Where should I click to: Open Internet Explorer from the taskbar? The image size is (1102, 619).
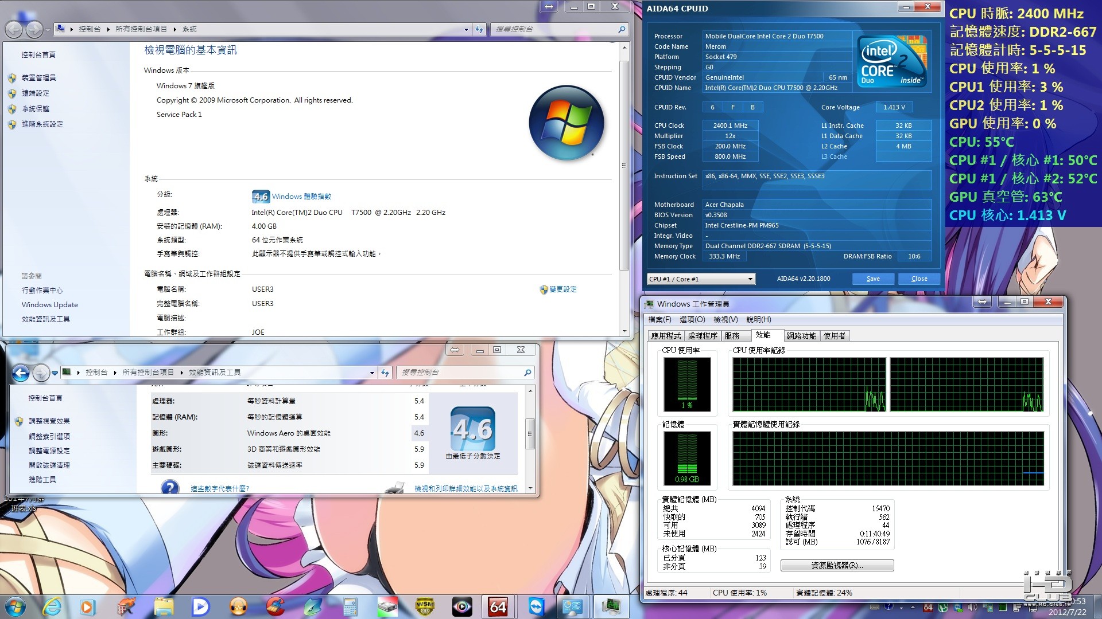(52, 606)
